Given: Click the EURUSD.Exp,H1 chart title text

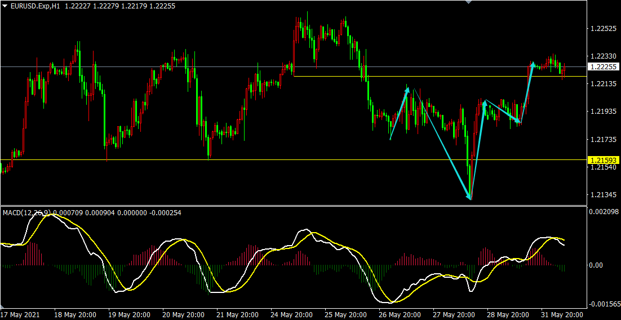Looking at the screenshot, I should click(37, 5).
